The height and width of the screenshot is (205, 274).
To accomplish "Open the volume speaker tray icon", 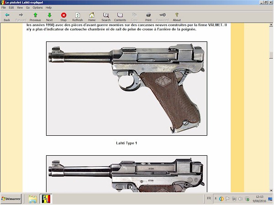I will click(241, 199).
